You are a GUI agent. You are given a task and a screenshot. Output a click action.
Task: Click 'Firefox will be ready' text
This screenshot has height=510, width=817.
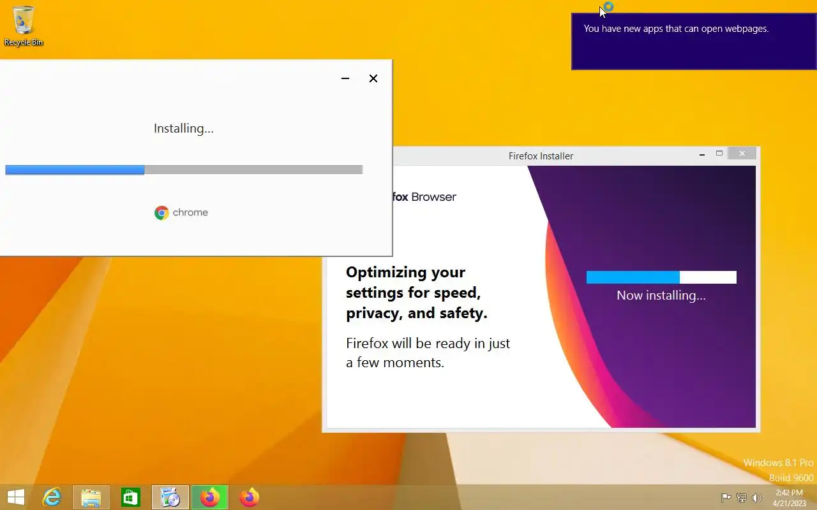click(x=428, y=353)
